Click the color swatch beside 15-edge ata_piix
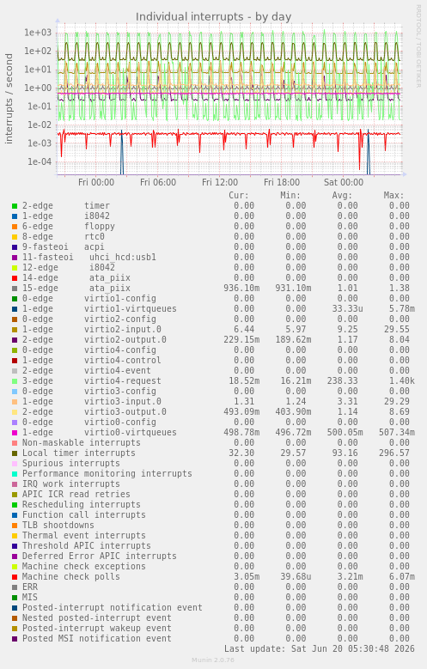 tap(15, 289)
